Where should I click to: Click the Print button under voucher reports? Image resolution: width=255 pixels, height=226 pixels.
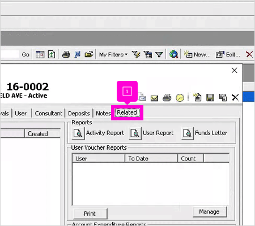click(x=90, y=214)
